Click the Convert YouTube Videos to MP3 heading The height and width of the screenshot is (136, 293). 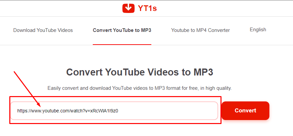(x=140, y=72)
